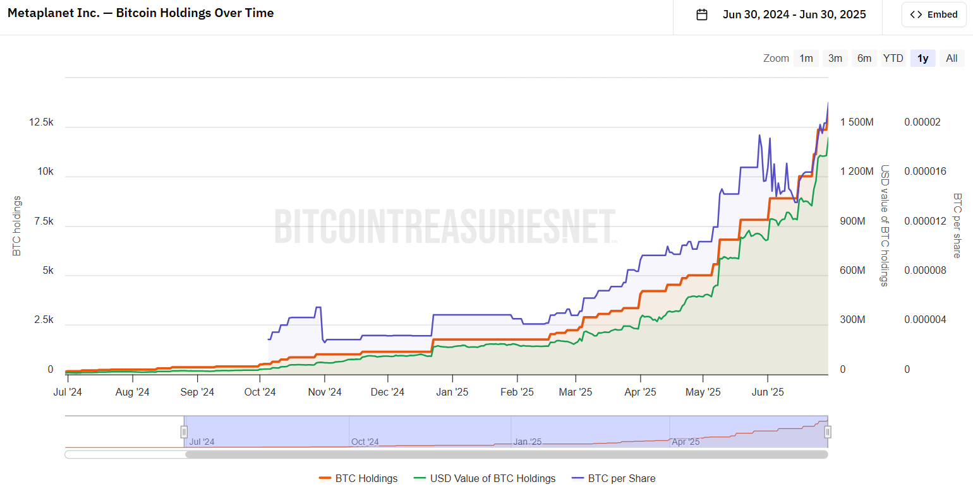Toggle BTC Holdings series in legend
This screenshot has width=973, height=494.
coord(358,478)
